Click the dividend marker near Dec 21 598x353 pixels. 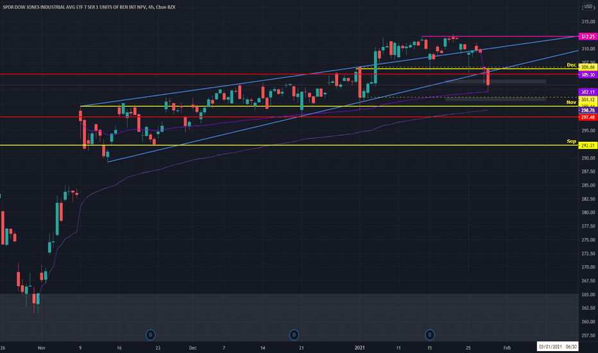[294, 335]
